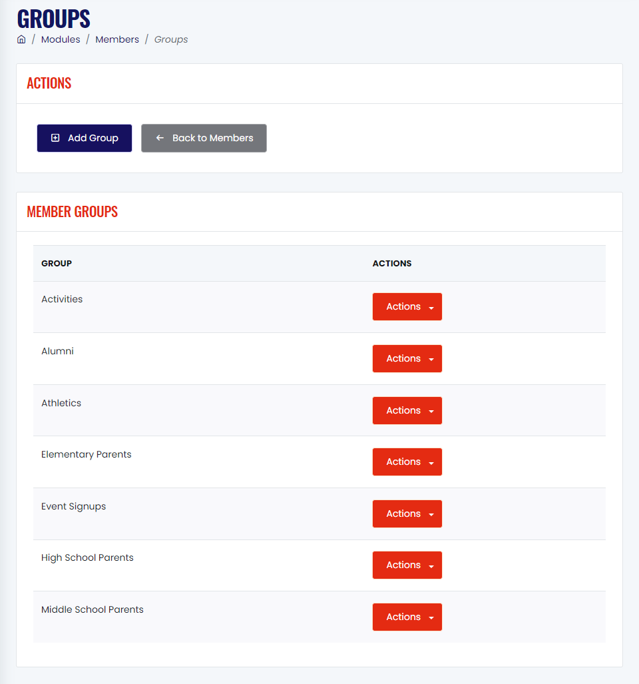Click the Add Group button

coord(85,139)
